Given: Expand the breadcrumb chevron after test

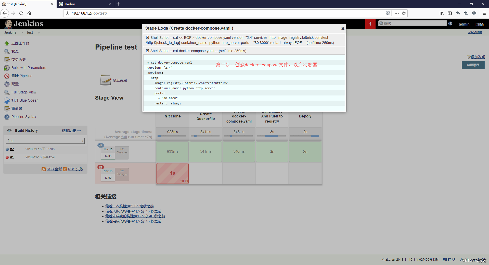Looking at the screenshot, I should click(39, 32).
